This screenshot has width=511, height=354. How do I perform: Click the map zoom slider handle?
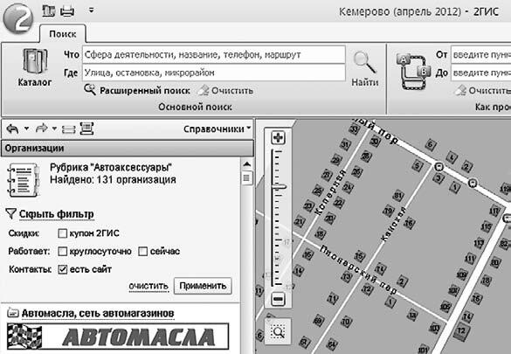click(x=279, y=187)
